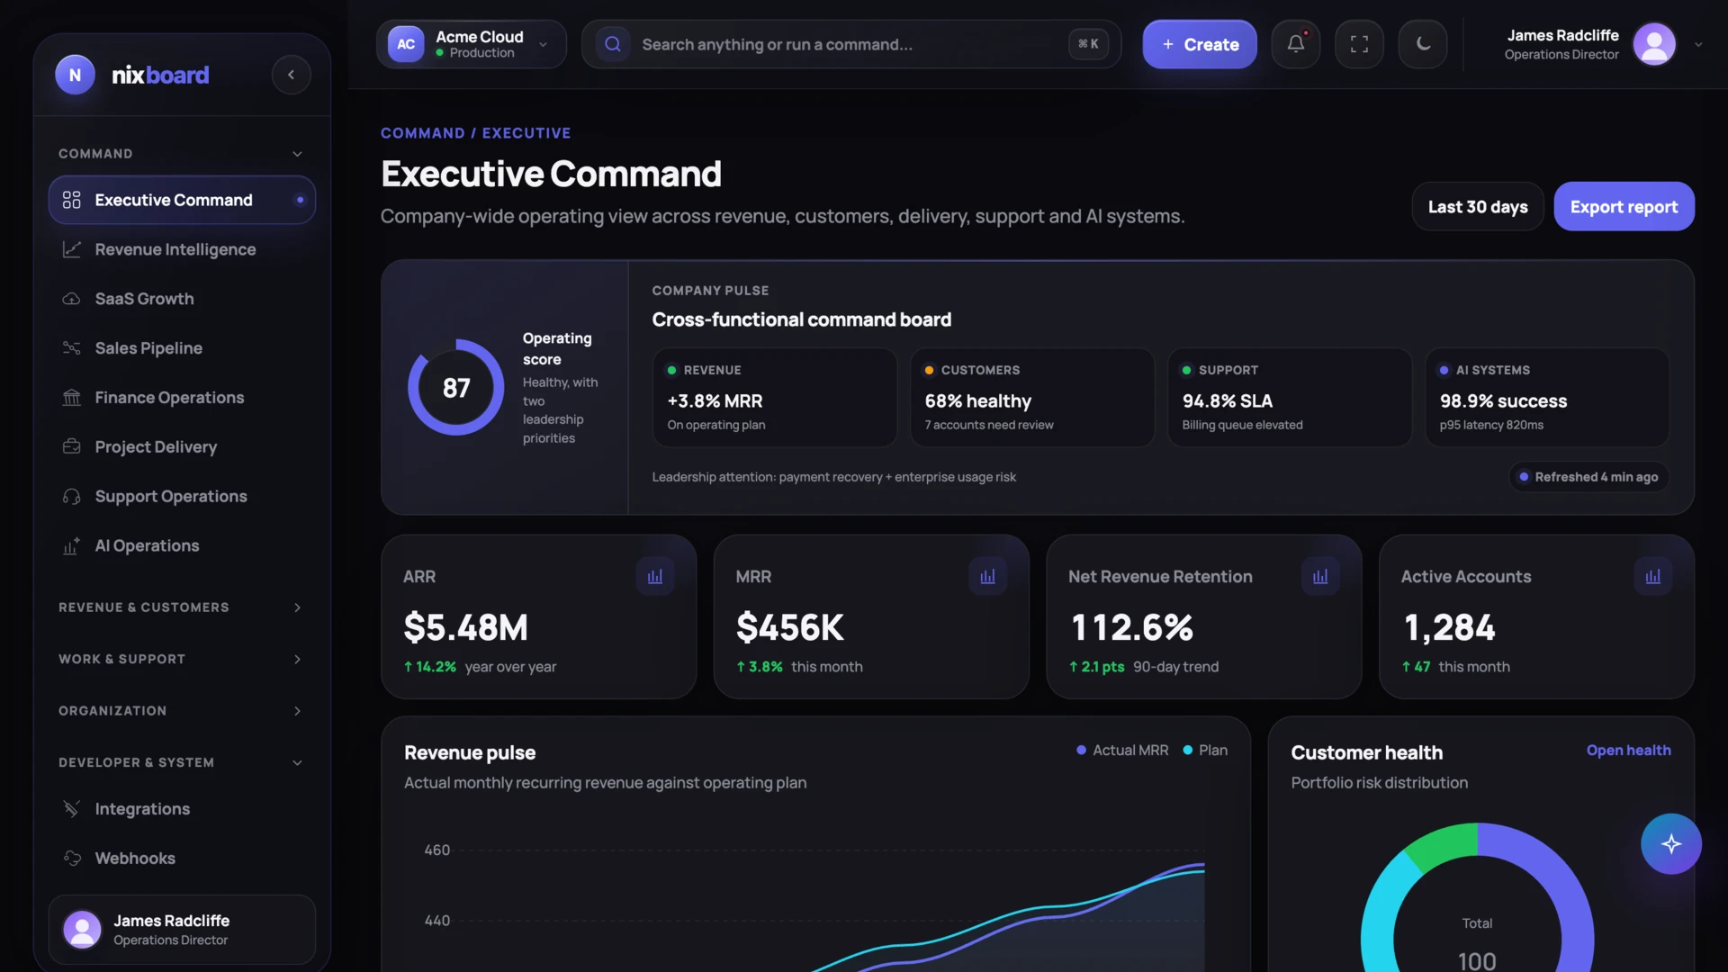Open the REVENUE +3.8% MRR pulse card
The image size is (1728, 972).
click(x=774, y=398)
